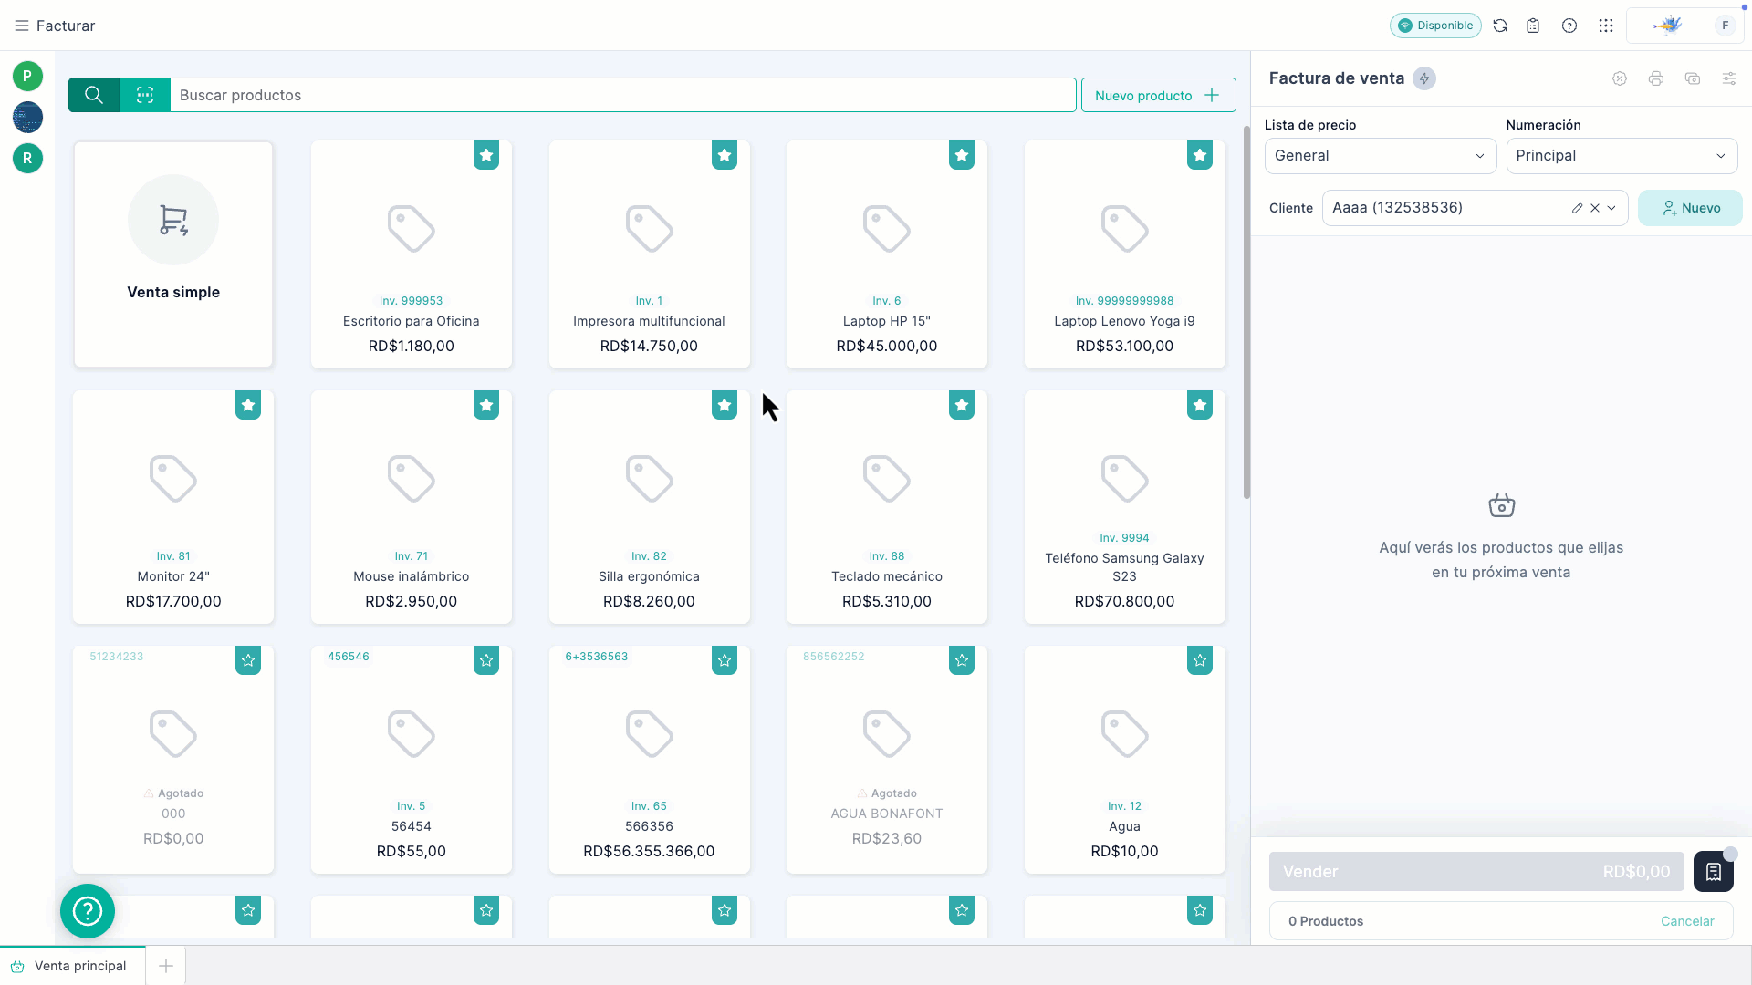Click the print invoice icon
The image size is (1752, 985).
tap(1655, 78)
